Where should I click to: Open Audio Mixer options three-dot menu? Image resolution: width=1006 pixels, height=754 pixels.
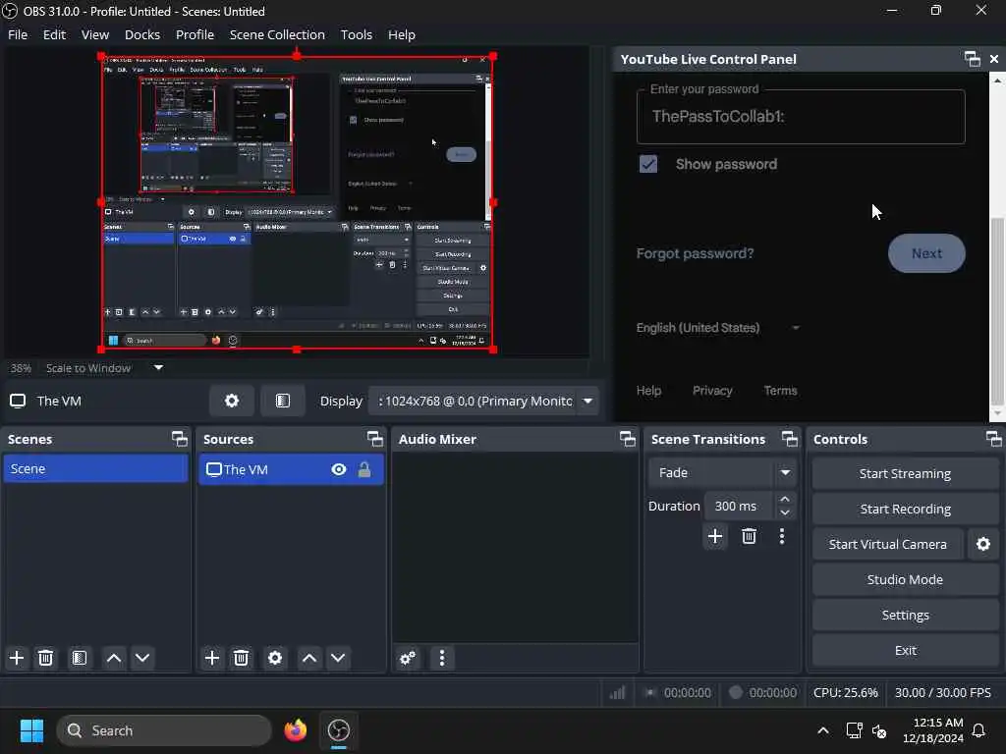441,658
